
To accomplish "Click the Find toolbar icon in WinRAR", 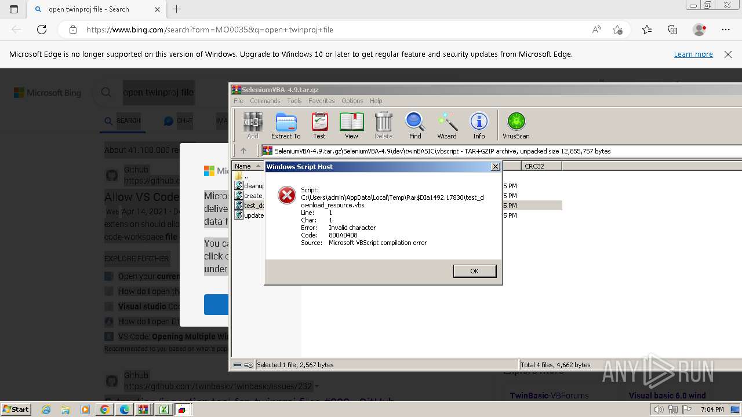I will click(x=415, y=126).
